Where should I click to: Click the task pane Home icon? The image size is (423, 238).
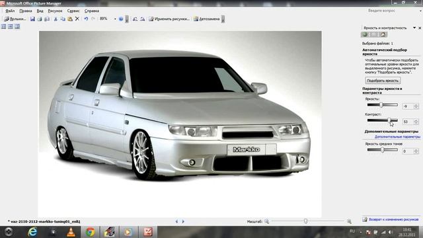(383, 34)
